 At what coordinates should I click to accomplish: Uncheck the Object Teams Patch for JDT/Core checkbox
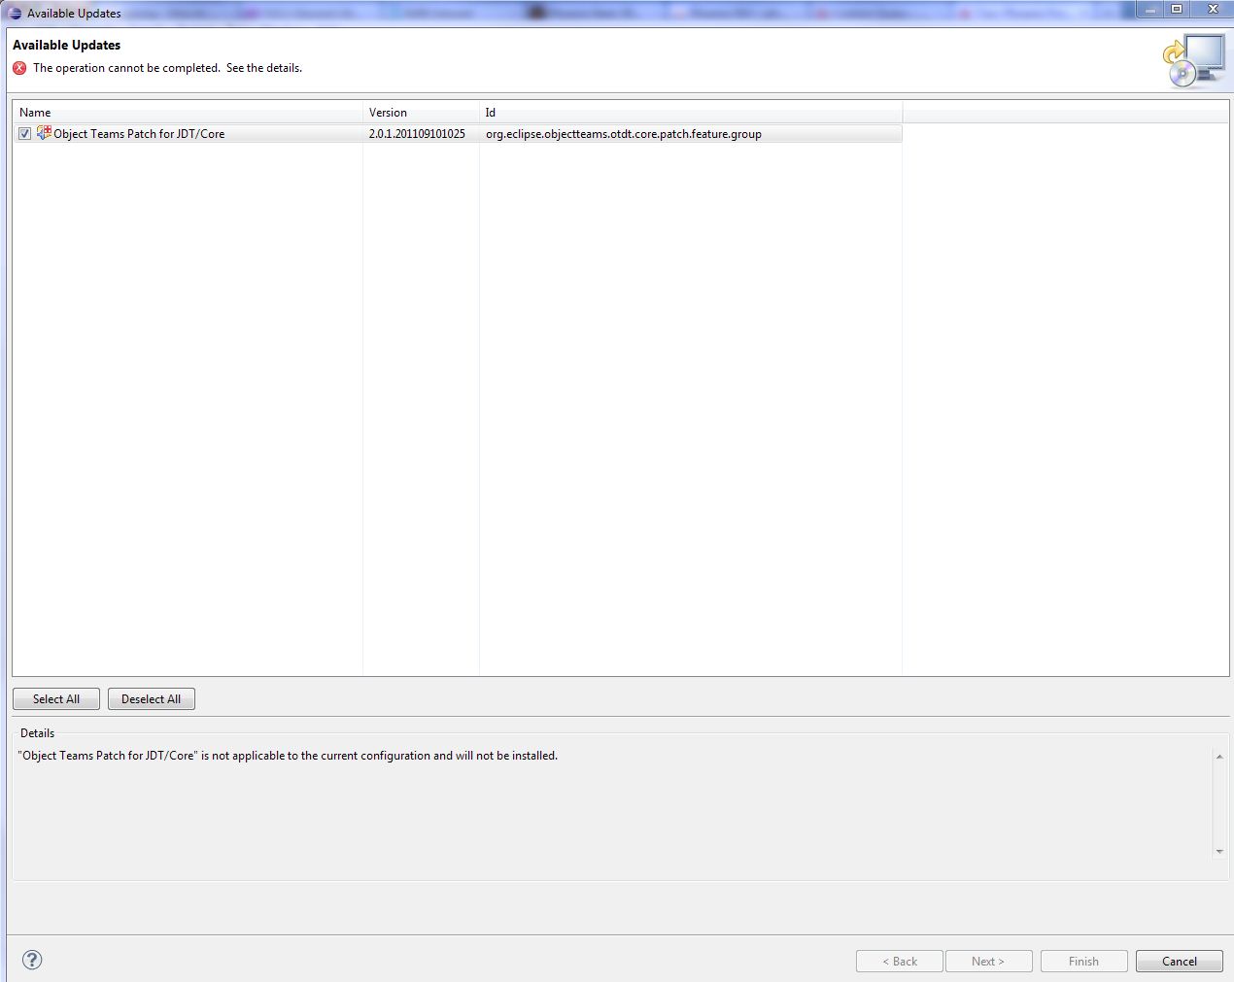25,134
